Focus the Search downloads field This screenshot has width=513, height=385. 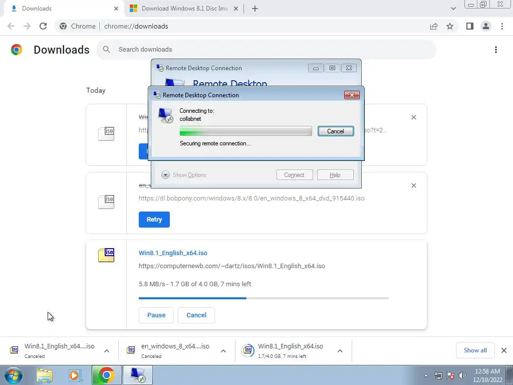pyautogui.click(x=266, y=50)
